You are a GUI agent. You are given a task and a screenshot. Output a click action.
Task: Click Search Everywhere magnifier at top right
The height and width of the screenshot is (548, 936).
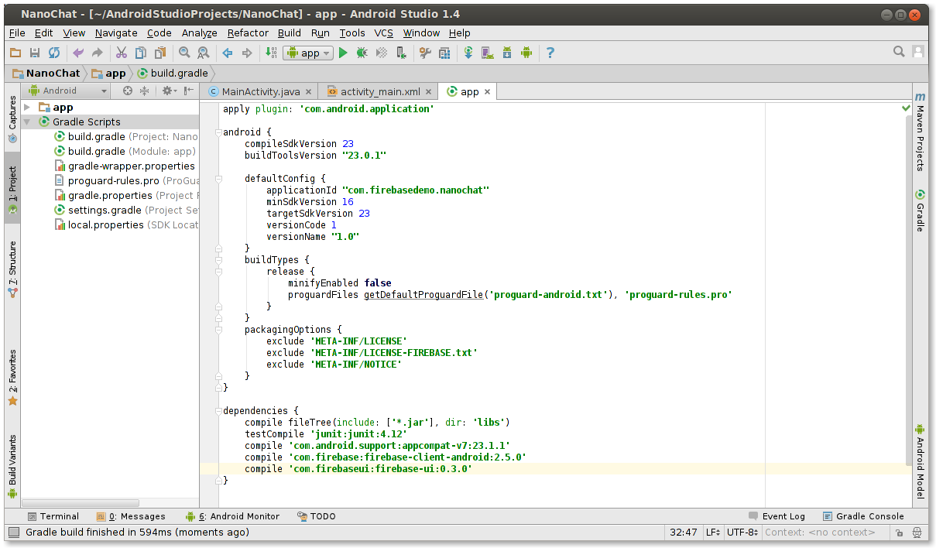[899, 52]
